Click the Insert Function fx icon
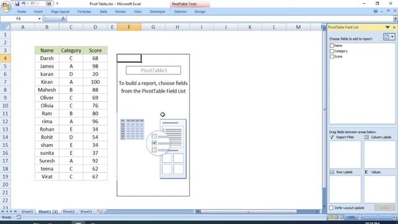398x224 pixels. (63, 19)
